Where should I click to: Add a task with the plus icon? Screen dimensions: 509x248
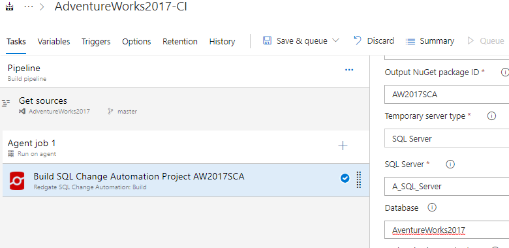point(343,146)
